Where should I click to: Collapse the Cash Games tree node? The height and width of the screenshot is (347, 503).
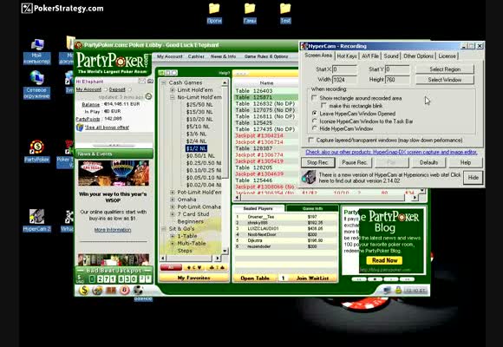164,82
